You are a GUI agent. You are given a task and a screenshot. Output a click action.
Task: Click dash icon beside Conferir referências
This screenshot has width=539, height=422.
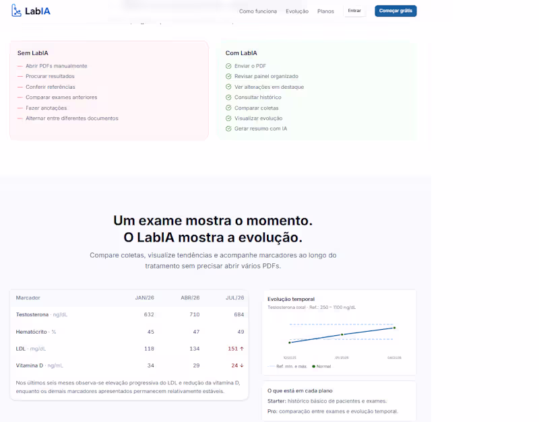coord(20,87)
